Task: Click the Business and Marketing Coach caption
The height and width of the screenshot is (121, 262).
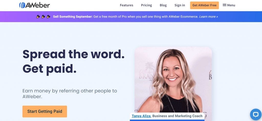Action: [x=177, y=116]
